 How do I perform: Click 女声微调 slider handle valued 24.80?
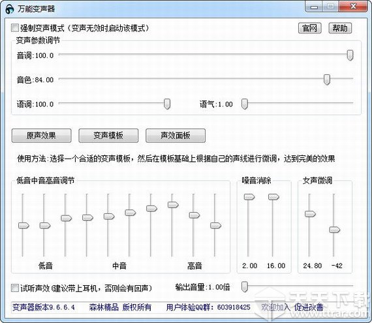(310, 214)
